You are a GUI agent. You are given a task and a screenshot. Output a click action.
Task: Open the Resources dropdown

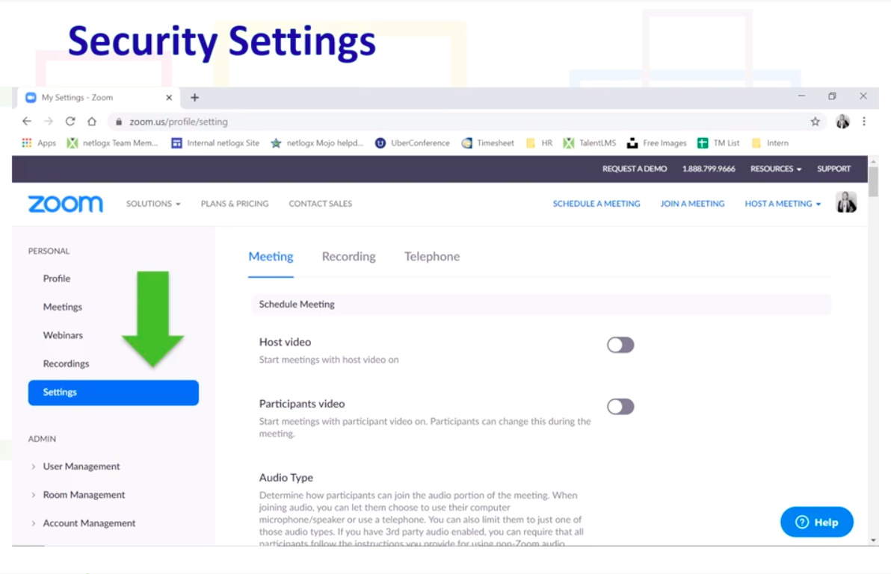[776, 169]
